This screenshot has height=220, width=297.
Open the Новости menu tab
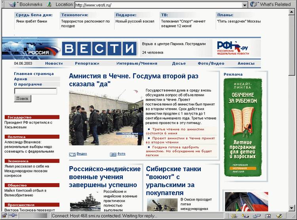(x=54, y=63)
